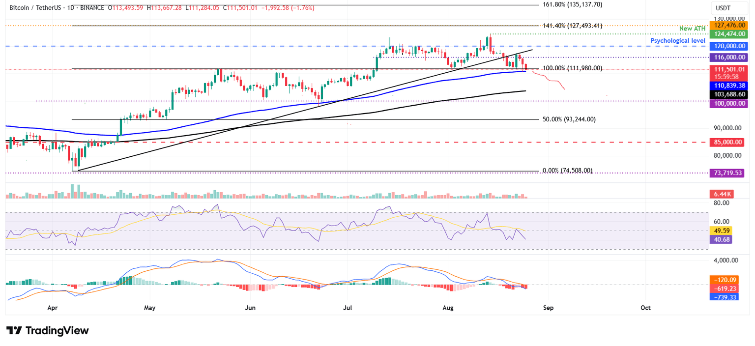This screenshot has height=346, width=755.
Task: Select the orange 127,476.00 price alert label
Action: 728,25
